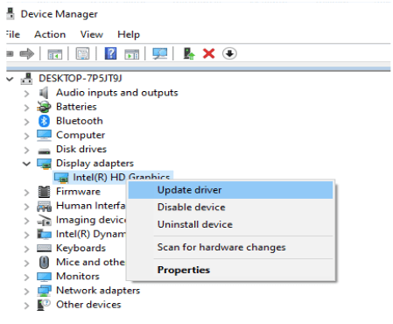Click the Device Manager title icon
393x324 pixels.
pyautogui.click(x=11, y=14)
